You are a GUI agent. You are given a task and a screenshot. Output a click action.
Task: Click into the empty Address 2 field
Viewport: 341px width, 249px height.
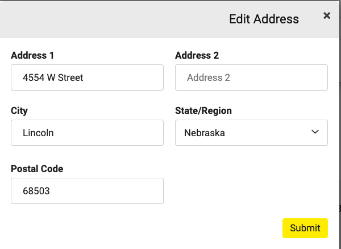[x=251, y=77]
